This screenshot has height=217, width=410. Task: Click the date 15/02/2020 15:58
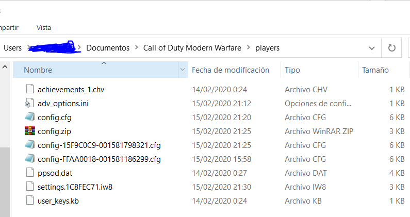click(x=221, y=159)
